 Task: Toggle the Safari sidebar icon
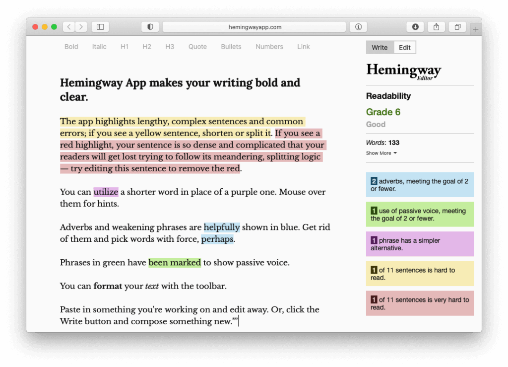coord(100,27)
